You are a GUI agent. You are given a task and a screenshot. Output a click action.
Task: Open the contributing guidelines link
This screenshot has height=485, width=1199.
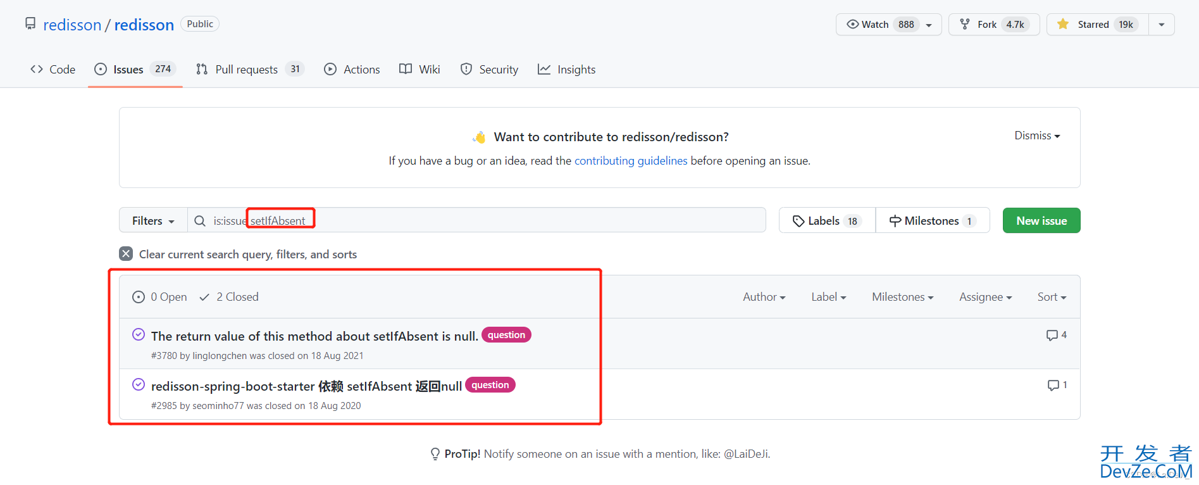point(630,161)
